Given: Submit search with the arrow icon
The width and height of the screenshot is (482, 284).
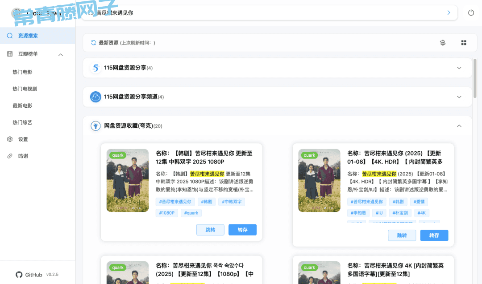Looking at the screenshot, I should click(x=449, y=13).
